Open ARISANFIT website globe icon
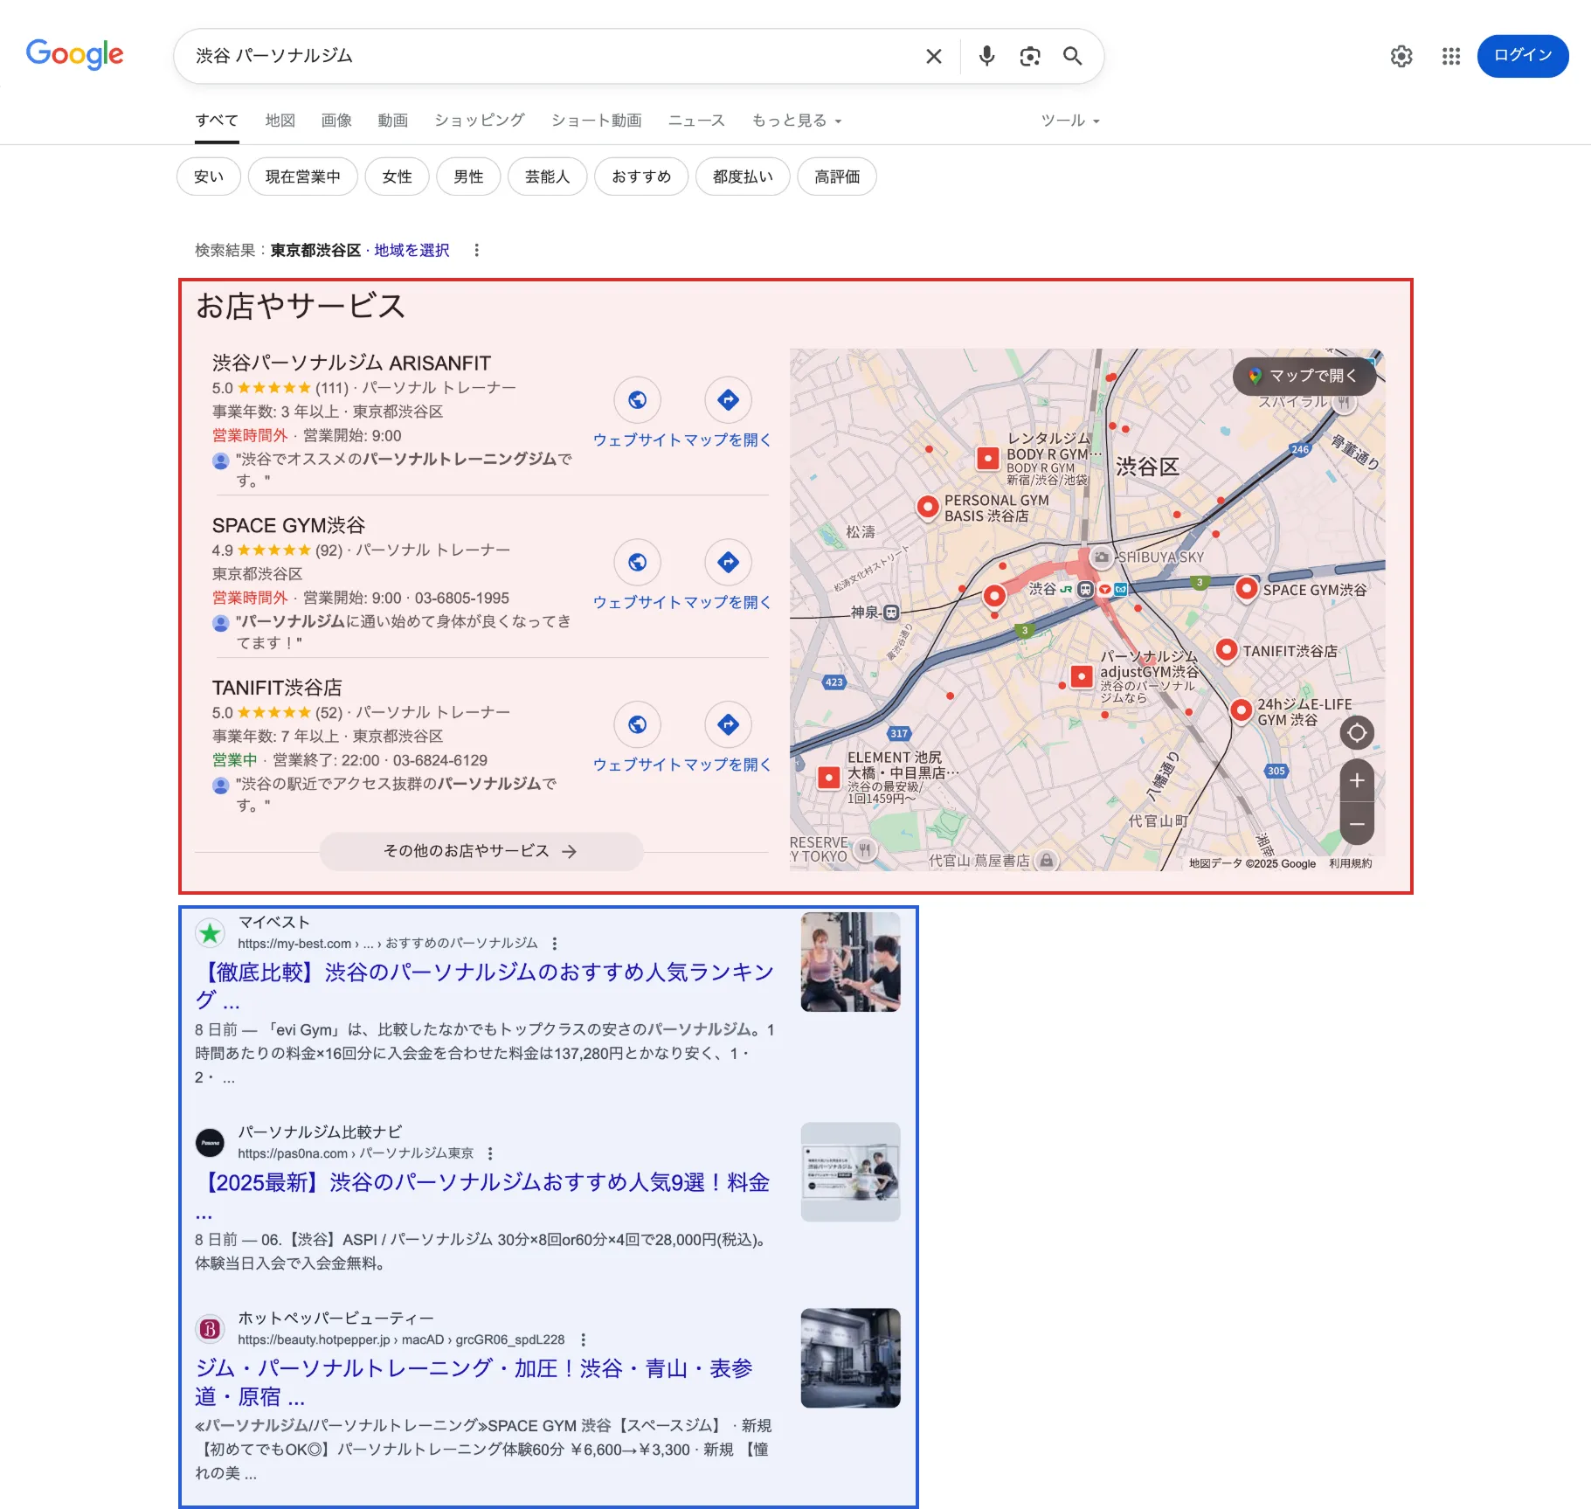This screenshot has width=1591, height=1509. click(x=638, y=400)
